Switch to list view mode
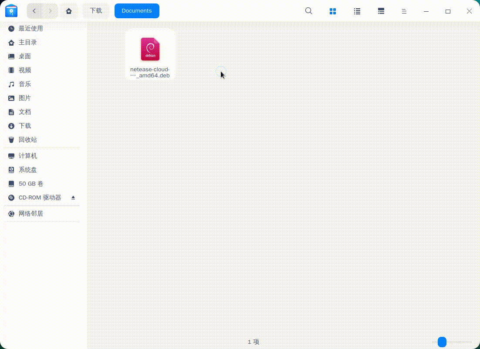The width and height of the screenshot is (480, 349). coord(357,11)
